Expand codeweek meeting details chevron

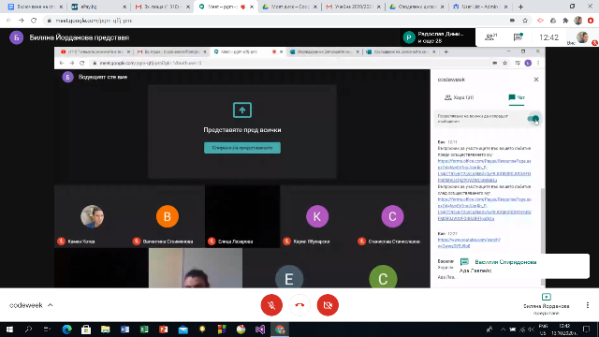50,305
